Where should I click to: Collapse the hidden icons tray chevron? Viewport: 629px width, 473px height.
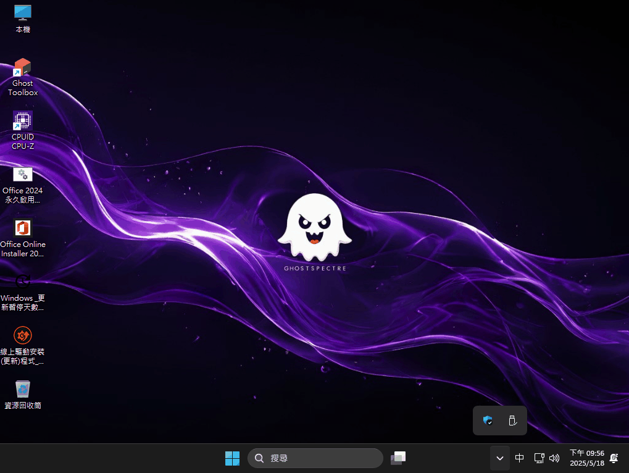[x=500, y=458]
